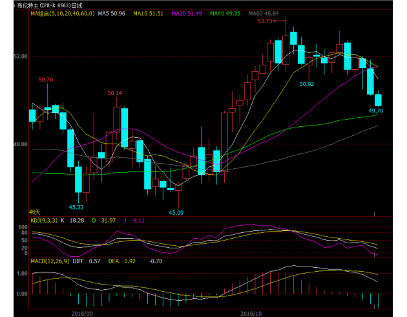Click the MACD histogram value -0.70

tap(156, 261)
